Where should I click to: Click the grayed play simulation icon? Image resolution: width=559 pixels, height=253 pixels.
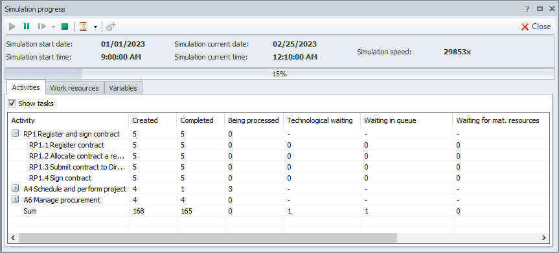[x=12, y=27]
